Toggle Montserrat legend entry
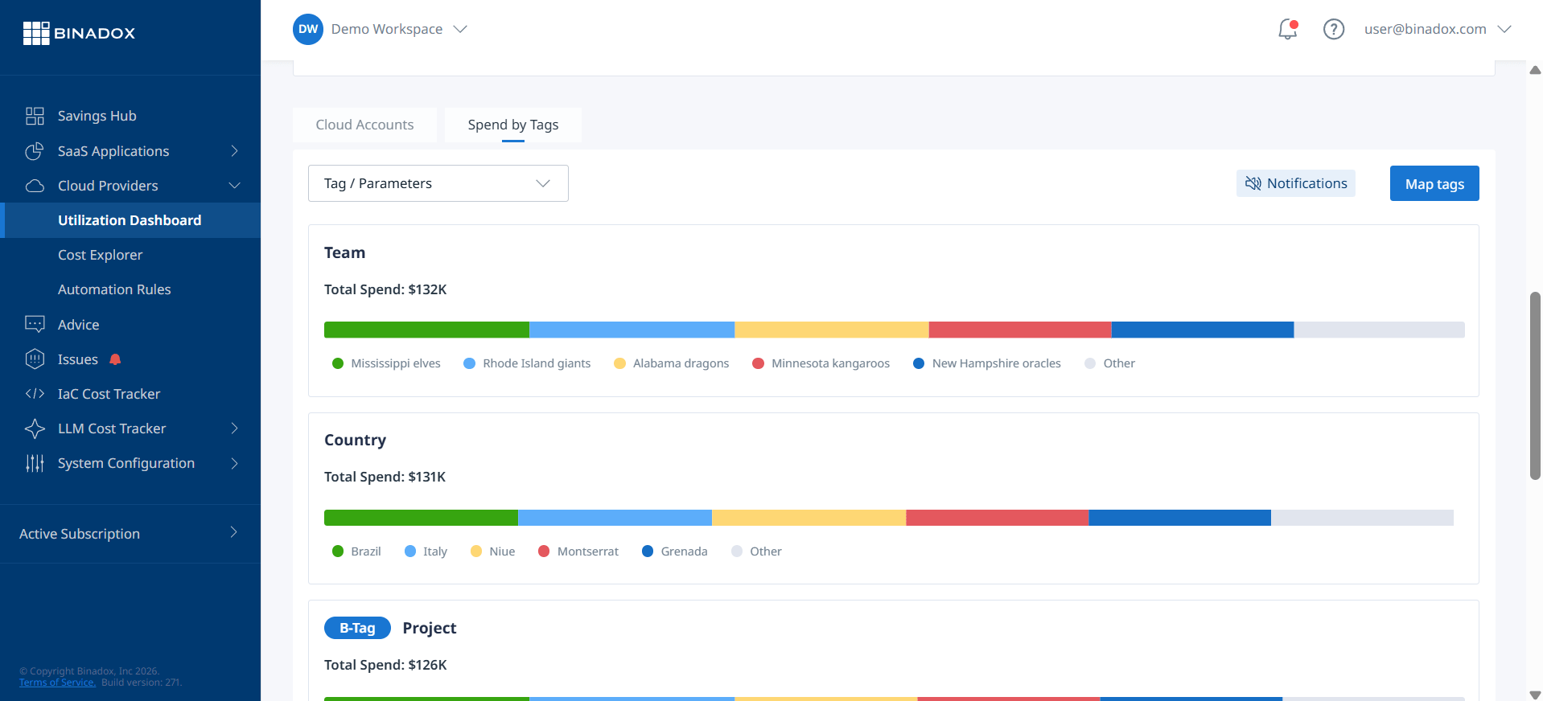The height and width of the screenshot is (701, 1543). pyautogui.click(x=578, y=551)
